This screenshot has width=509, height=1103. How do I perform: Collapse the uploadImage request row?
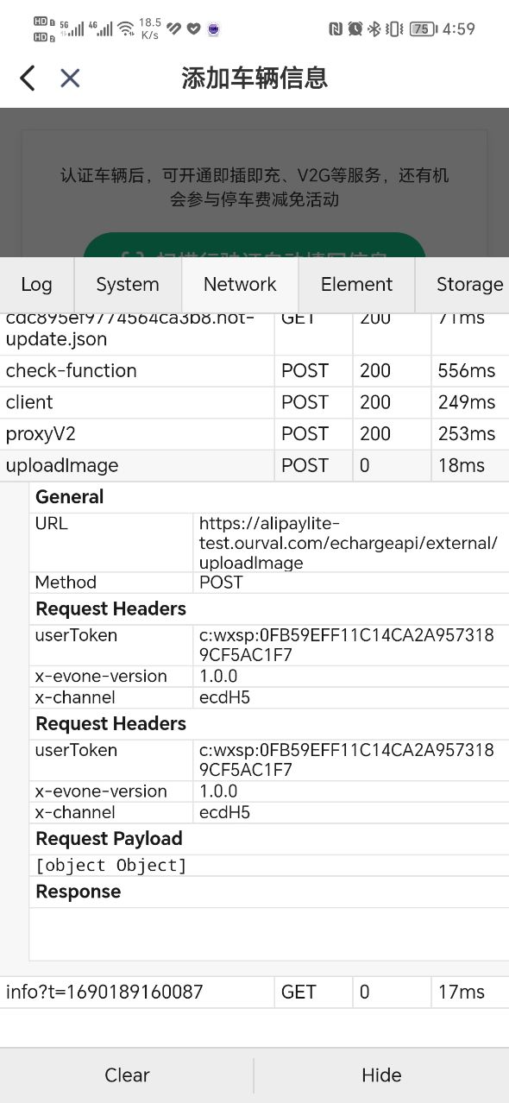(255, 465)
